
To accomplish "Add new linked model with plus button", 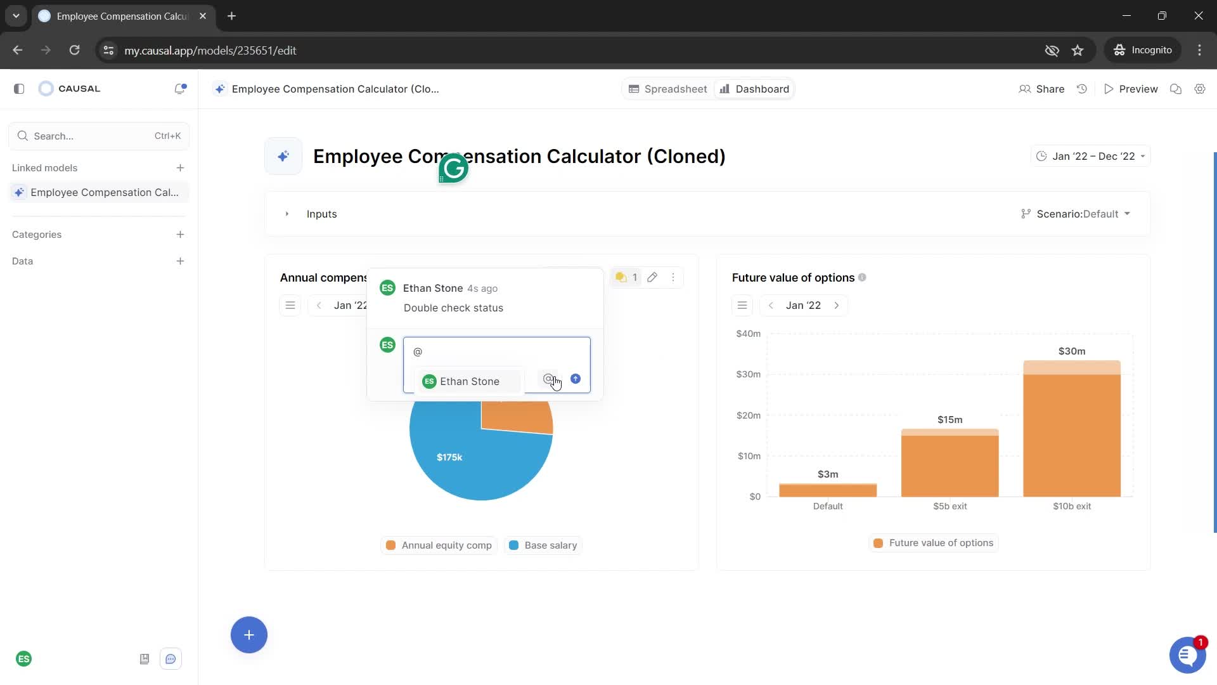I will (180, 167).
